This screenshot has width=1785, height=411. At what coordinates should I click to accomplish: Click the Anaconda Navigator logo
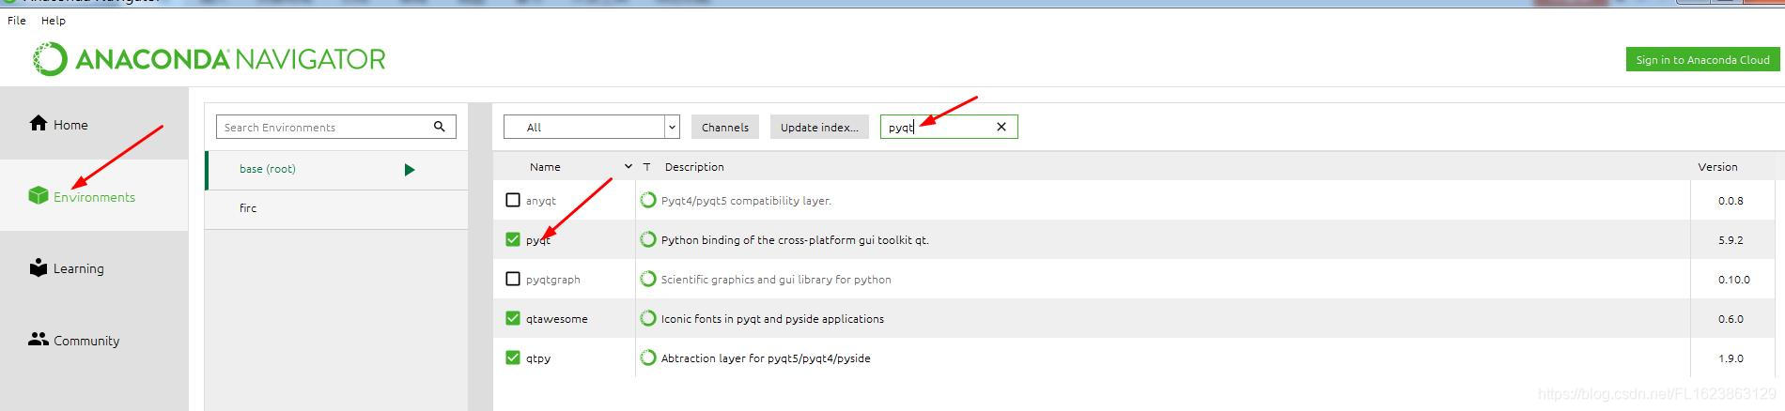(x=210, y=59)
